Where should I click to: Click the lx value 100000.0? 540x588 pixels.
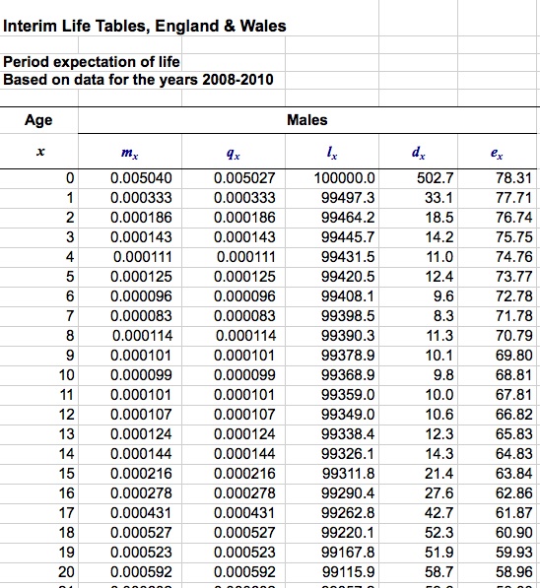344,177
